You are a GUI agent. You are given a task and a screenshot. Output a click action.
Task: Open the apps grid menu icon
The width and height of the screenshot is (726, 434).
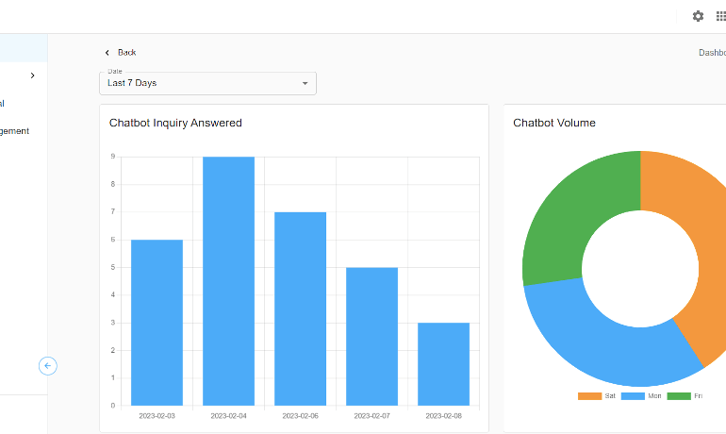tap(721, 16)
